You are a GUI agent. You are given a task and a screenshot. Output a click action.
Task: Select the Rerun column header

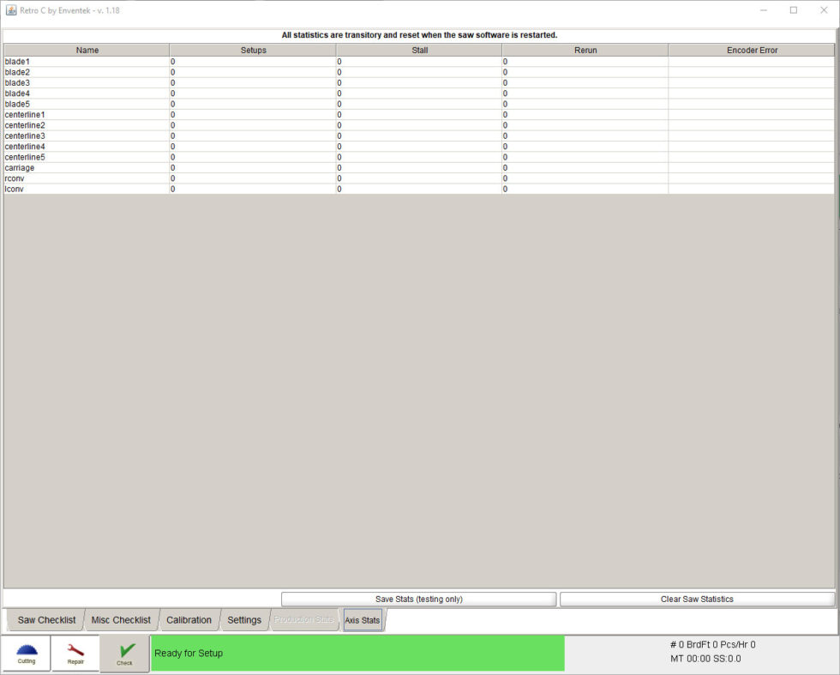click(585, 51)
